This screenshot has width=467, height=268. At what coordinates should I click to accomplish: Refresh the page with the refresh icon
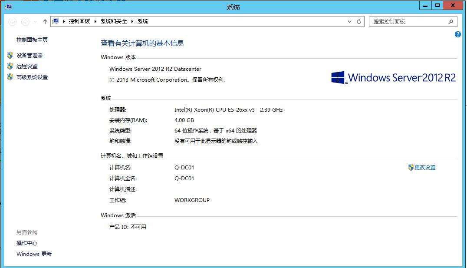359,21
